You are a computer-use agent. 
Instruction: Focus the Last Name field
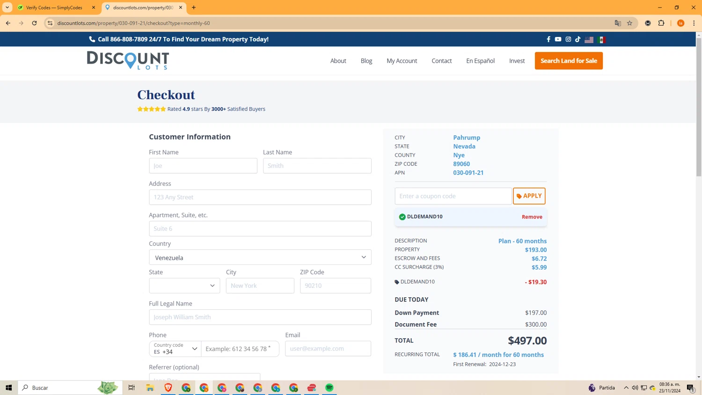(x=317, y=166)
